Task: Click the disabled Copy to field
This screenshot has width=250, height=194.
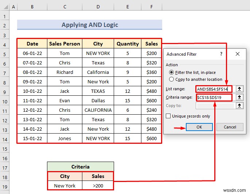Action: [x=215, y=106]
